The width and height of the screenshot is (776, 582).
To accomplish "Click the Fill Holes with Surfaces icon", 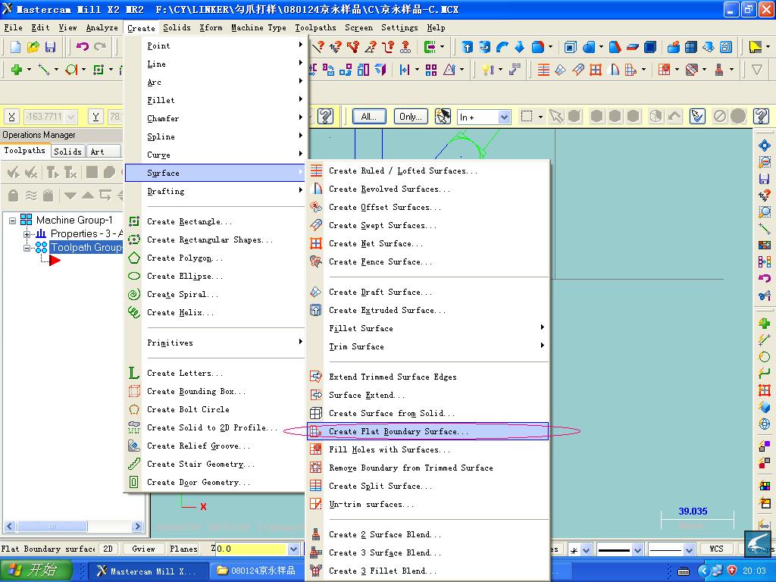I will click(316, 449).
